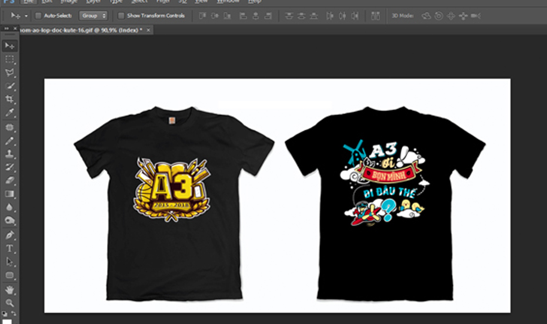Choose the Clone Stamp tool
The image size is (547, 324).
pos(10,154)
